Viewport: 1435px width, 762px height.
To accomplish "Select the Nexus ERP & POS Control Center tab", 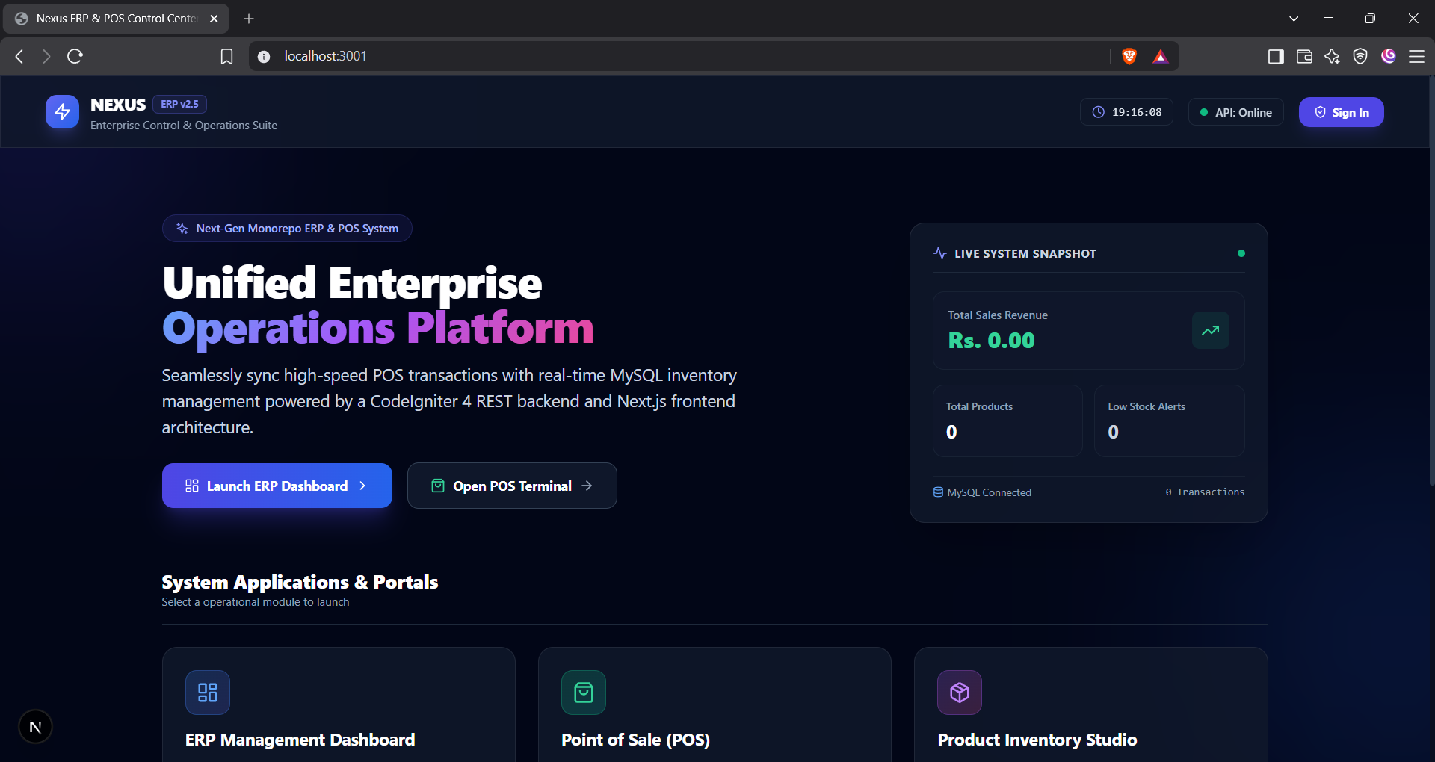I will point(117,19).
